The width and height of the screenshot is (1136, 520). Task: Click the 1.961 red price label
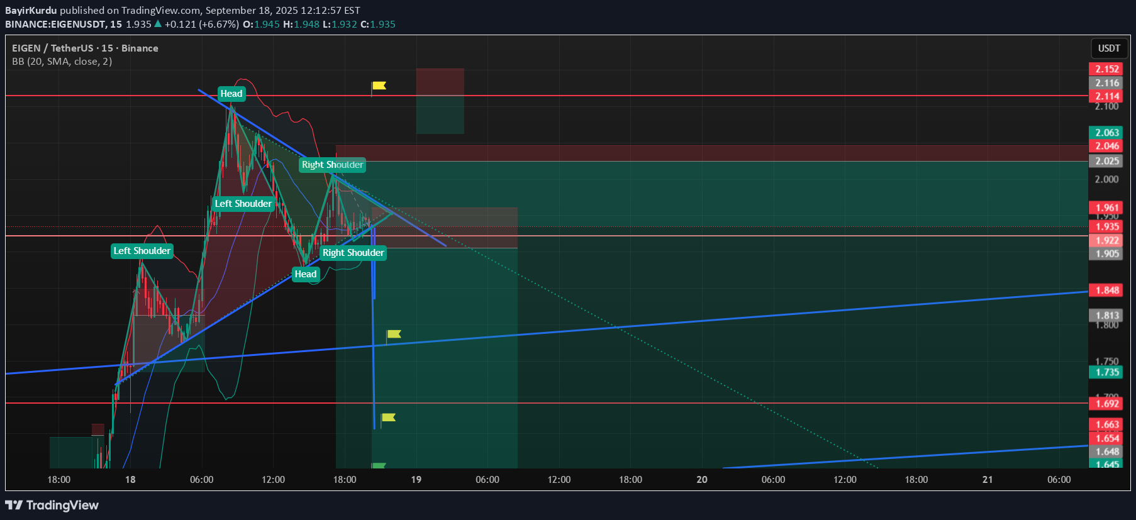point(1106,207)
